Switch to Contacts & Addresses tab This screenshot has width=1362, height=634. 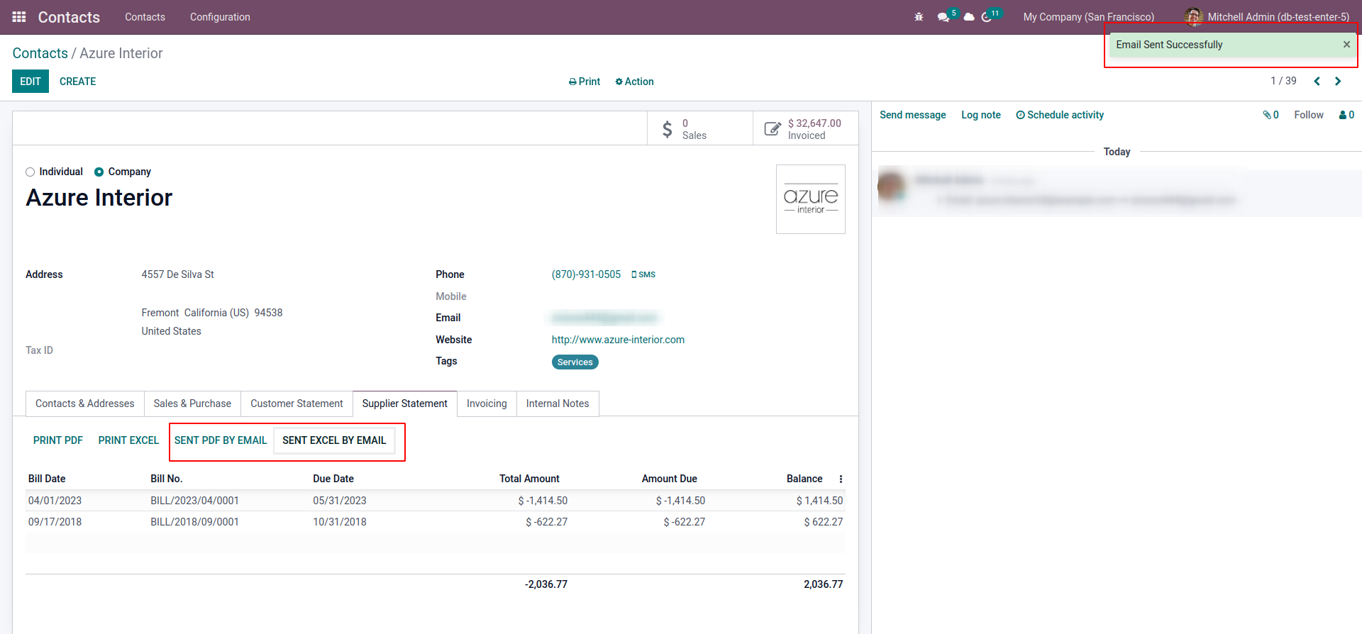[x=85, y=404]
